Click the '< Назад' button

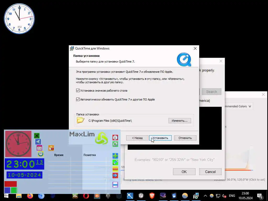click(x=137, y=138)
